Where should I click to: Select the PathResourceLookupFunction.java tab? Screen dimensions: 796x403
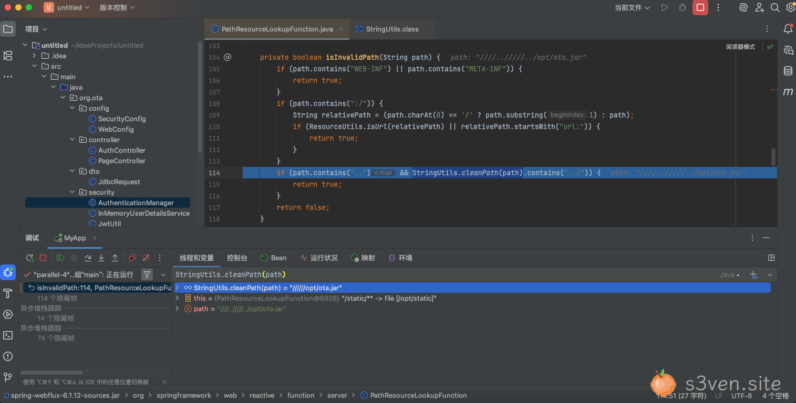(x=277, y=29)
